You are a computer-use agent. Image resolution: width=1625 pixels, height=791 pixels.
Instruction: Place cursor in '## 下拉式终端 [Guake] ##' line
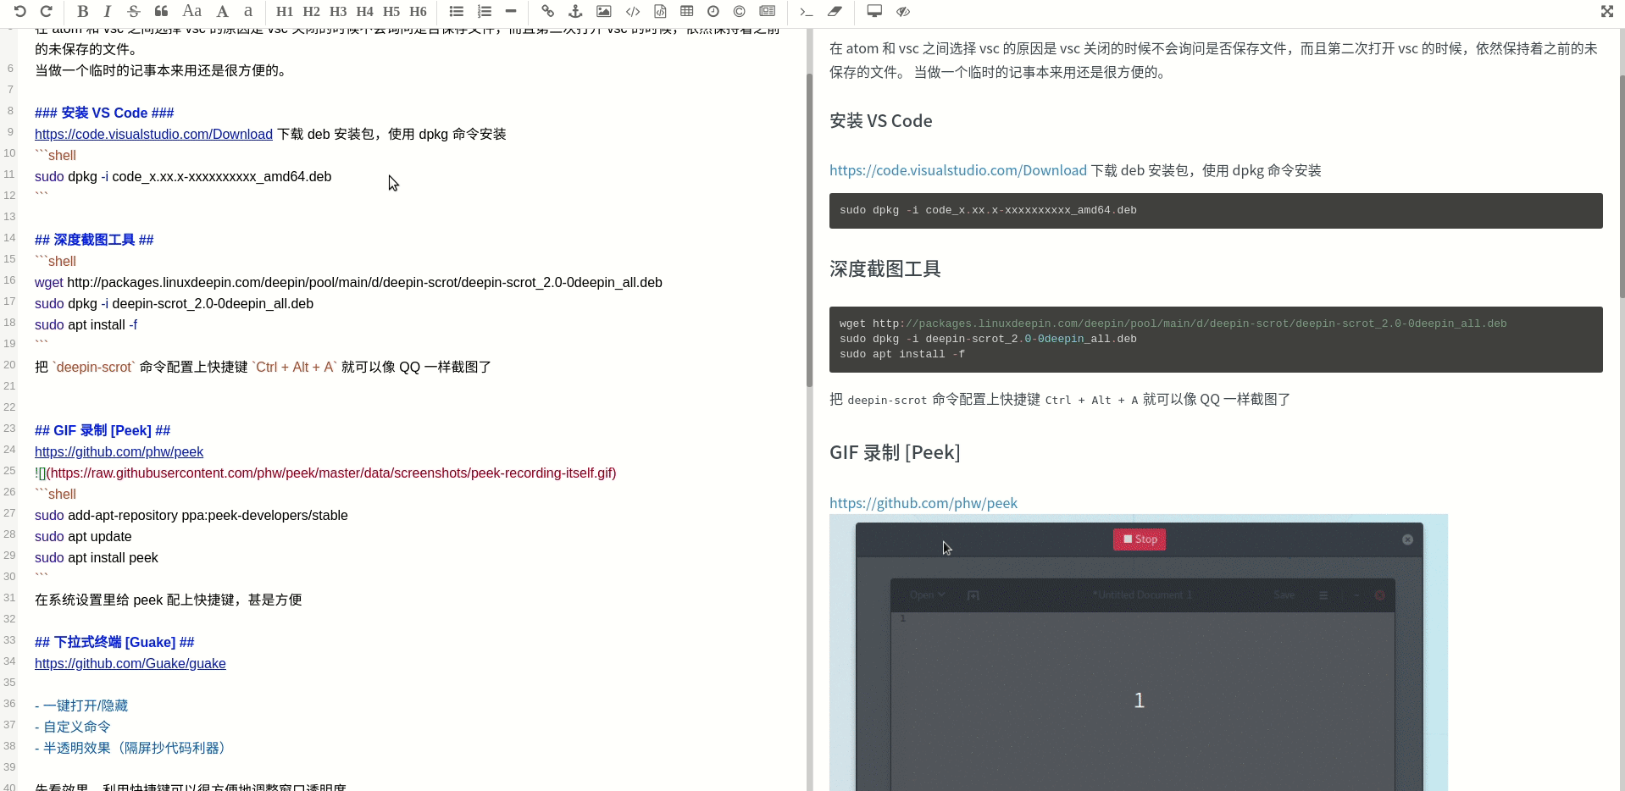click(114, 642)
